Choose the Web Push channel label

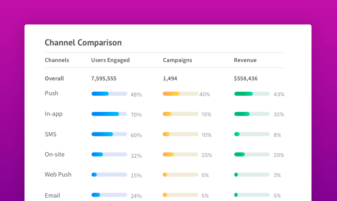pyautogui.click(x=58, y=175)
